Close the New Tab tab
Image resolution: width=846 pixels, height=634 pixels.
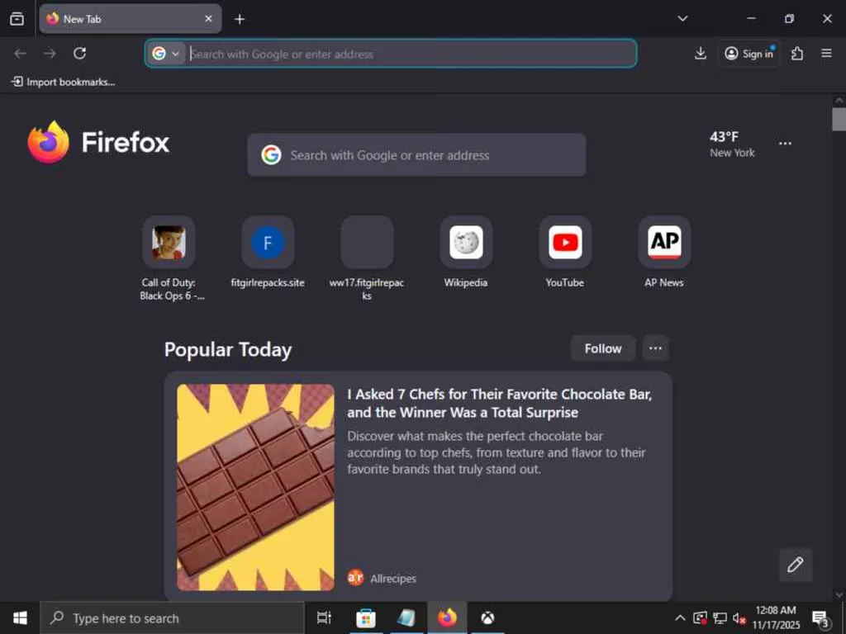pos(208,19)
